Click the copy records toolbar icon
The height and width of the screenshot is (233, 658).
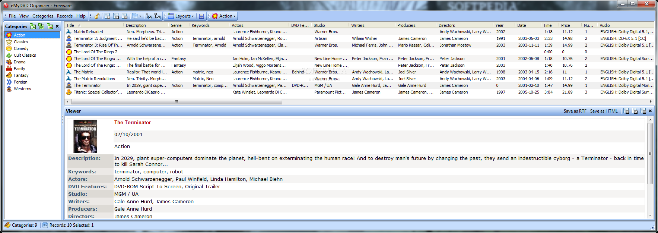[x=135, y=16]
